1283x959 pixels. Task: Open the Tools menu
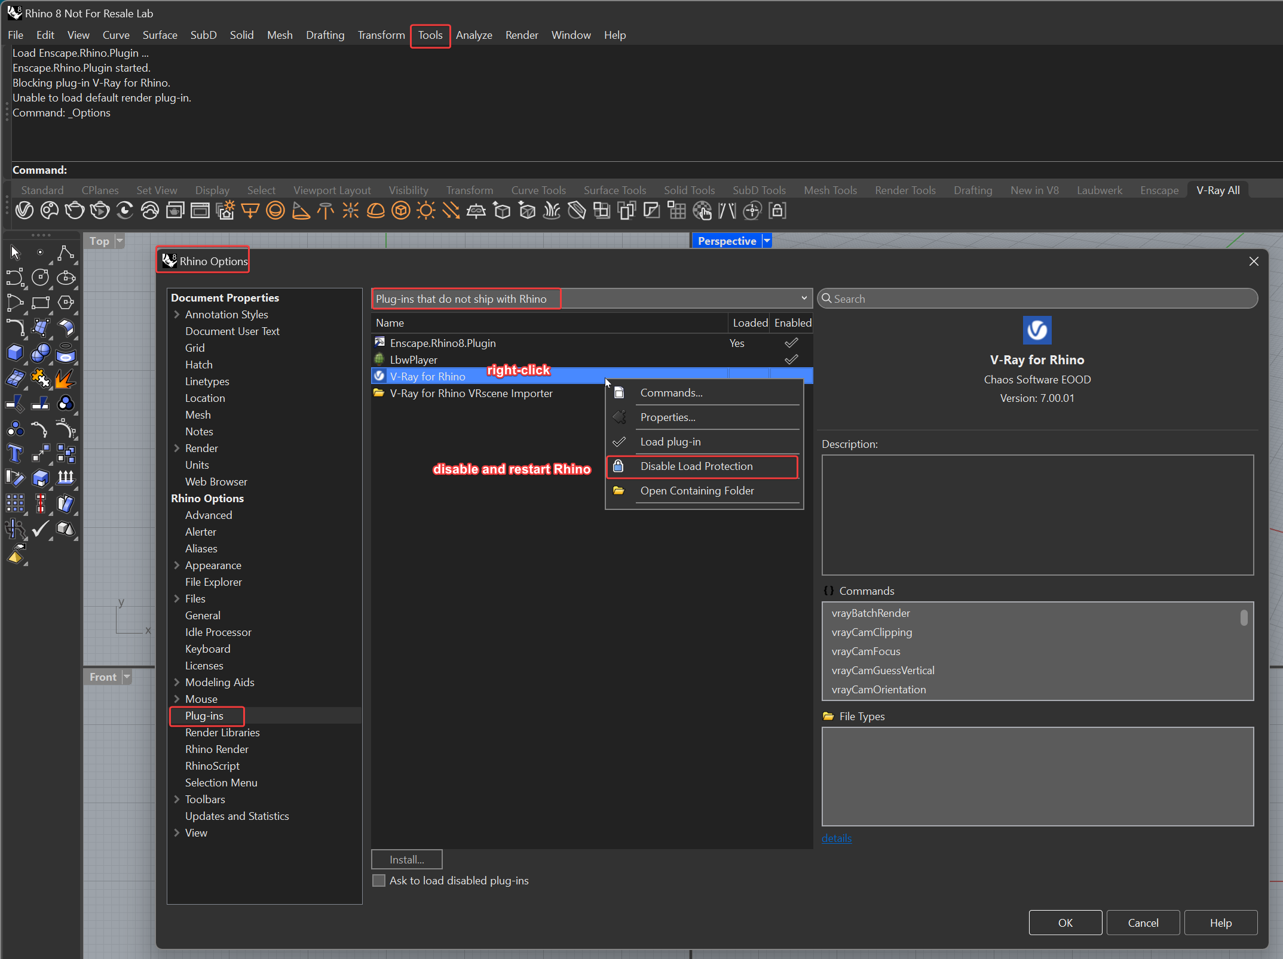tap(430, 35)
